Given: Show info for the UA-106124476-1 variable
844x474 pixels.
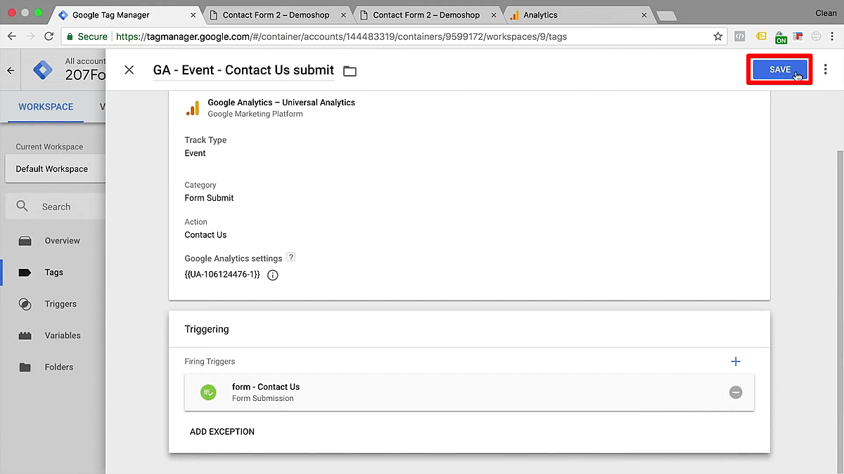Looking at the screenshot, I should [x=273, y=275].
